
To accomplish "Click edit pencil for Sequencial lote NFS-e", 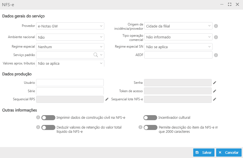I will (214, 99).
